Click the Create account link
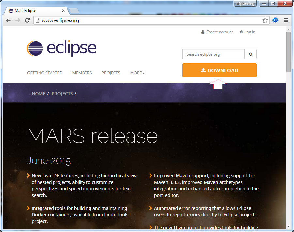The image size is (294, 232). point(219,32)
